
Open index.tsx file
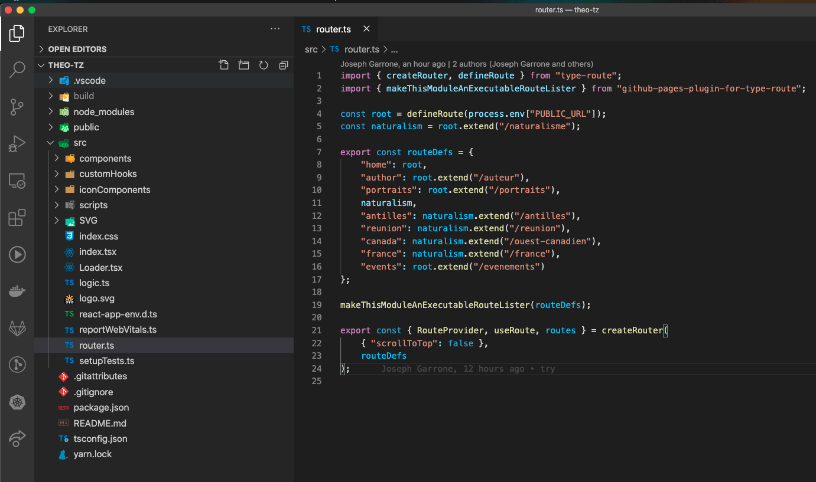[x=164, y=252]
